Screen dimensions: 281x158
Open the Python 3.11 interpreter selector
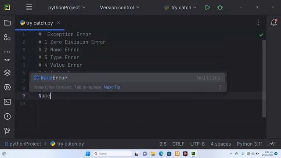(x=249, y=144)
